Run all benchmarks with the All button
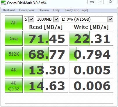Image resolution: width=118 pixels, height=107 pixels. [x=14, y=23]
